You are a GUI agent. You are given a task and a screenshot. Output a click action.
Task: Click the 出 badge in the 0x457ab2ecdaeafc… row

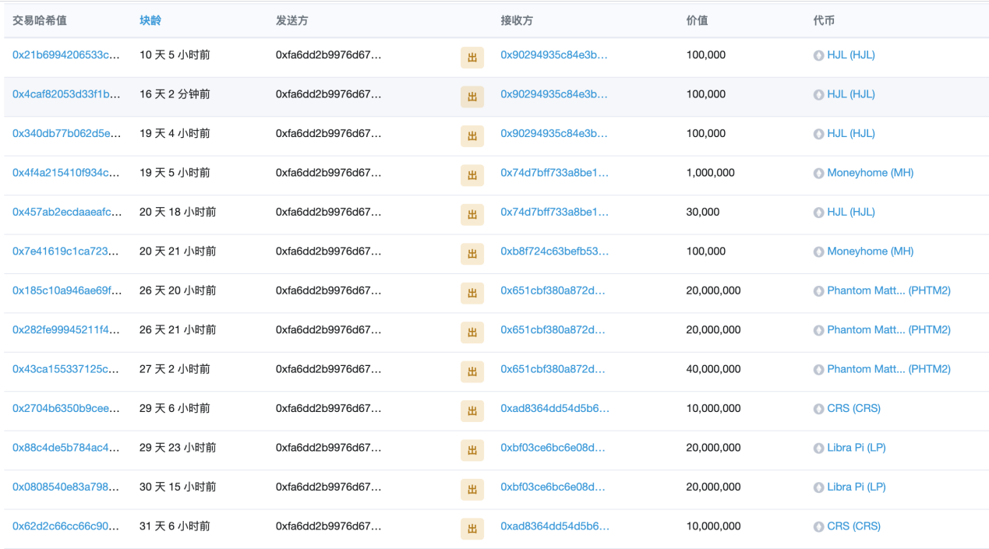pyautogui.click(x=472, y=214)
